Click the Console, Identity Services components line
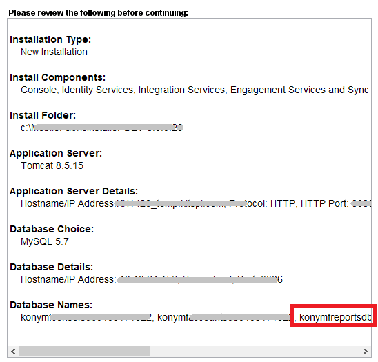This screenshot has height=362, width=378. point(195,90)
